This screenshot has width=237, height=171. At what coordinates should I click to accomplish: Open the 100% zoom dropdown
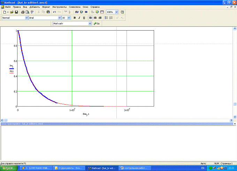(x=116, y=12)
